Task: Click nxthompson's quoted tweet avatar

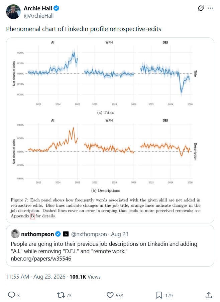Action: pyautogui.click(x=15, y=234)
